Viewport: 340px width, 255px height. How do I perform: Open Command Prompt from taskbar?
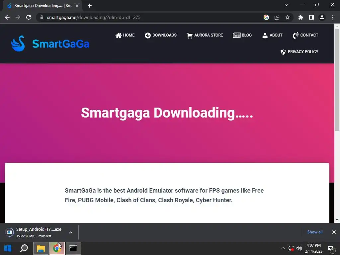[x=73, y=248]
